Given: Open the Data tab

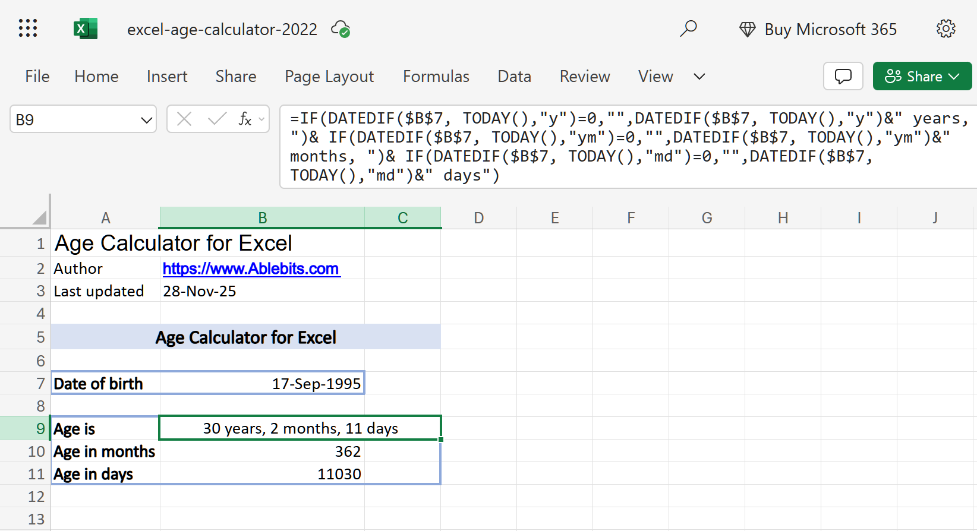Looking at the screenshot, I should pyautogui.click(x=515, y=76).
